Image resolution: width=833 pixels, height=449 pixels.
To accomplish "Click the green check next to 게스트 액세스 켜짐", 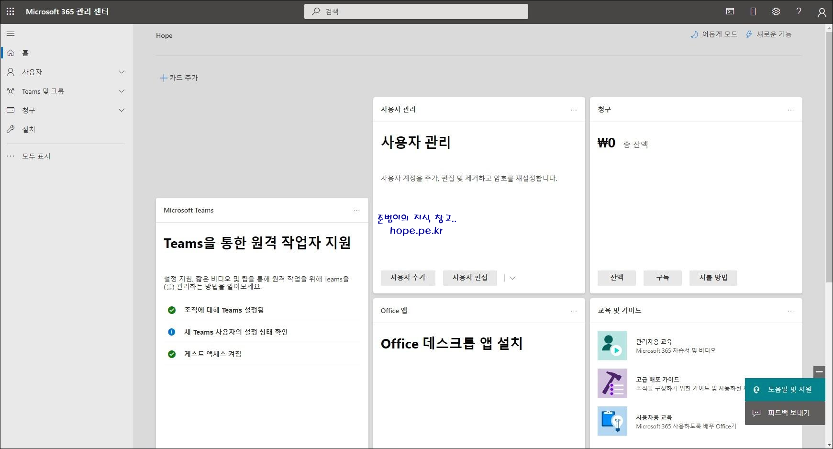I will tap(172, 354).
